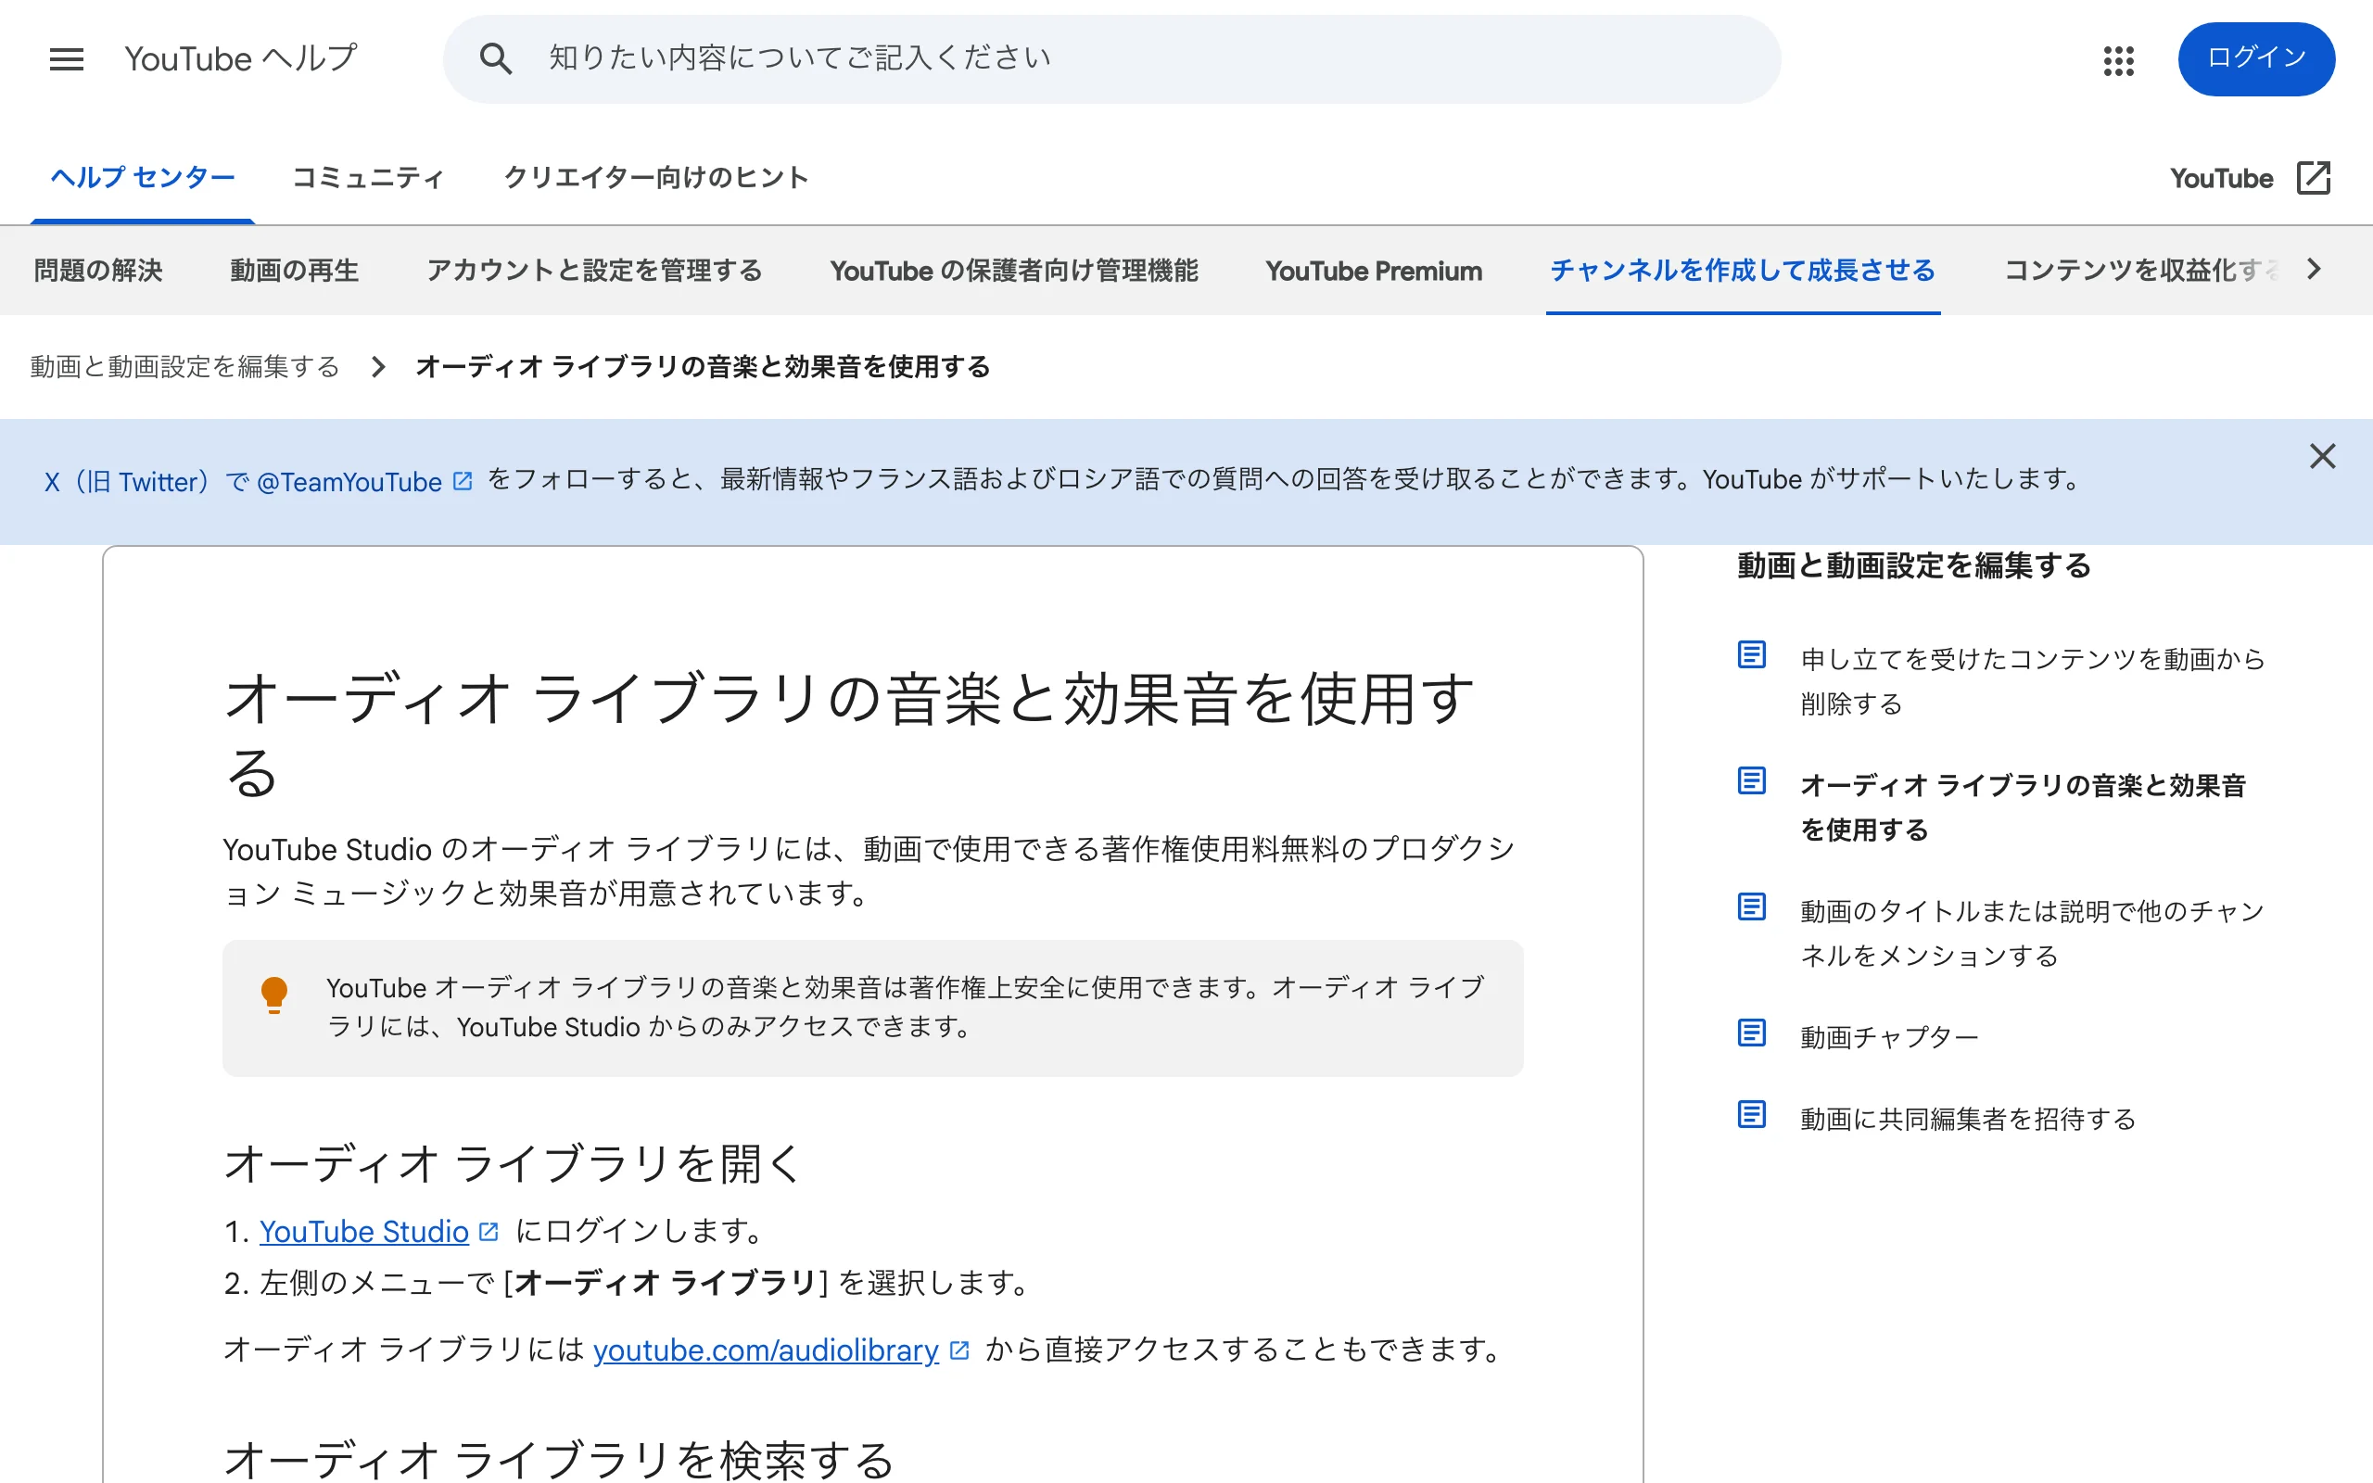The width and height of the screenshot is (2373, 1483).
Task: Click article icon for 申し立てを受けたコンテンツ
Action: point(1751,654)
